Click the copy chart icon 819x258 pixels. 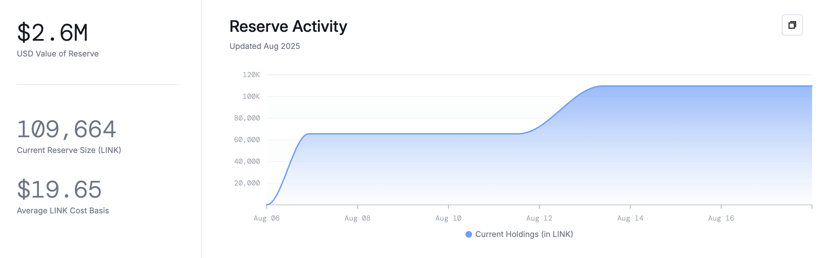pos(792,25)
